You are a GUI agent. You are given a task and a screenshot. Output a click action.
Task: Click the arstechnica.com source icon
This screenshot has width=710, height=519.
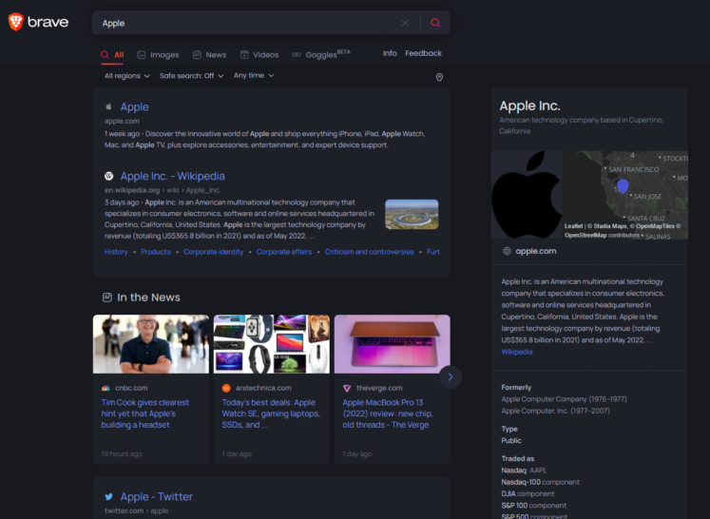226,388
